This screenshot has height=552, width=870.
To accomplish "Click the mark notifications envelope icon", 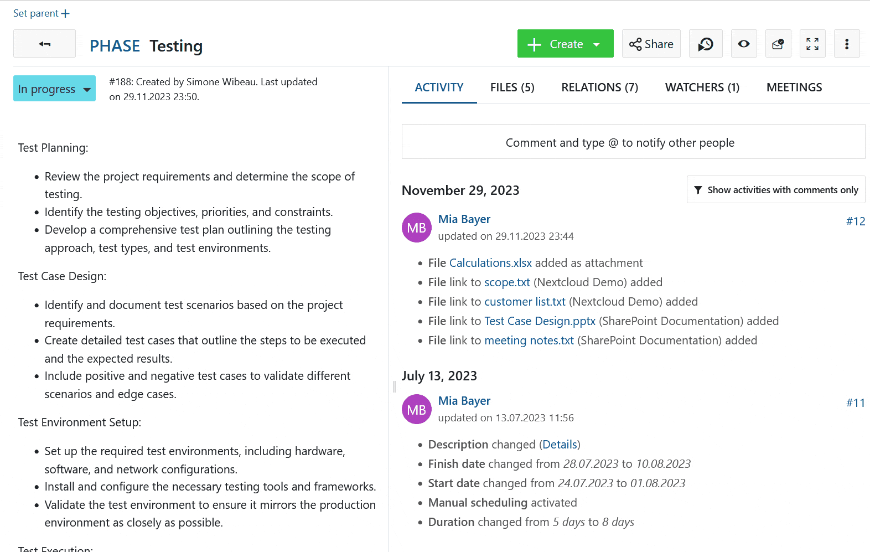I will (x=778, y=44).
